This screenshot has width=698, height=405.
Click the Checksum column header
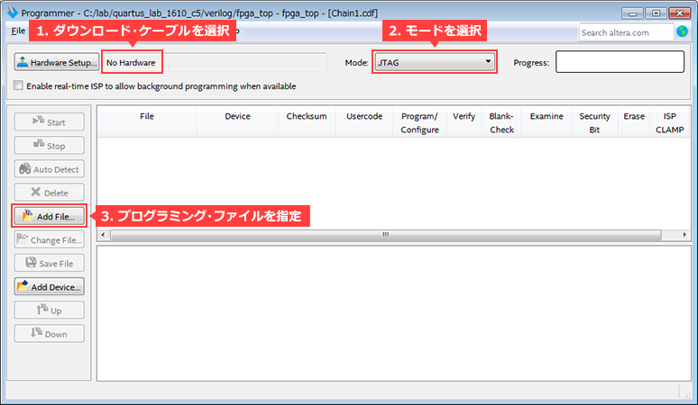coord(307,122)
